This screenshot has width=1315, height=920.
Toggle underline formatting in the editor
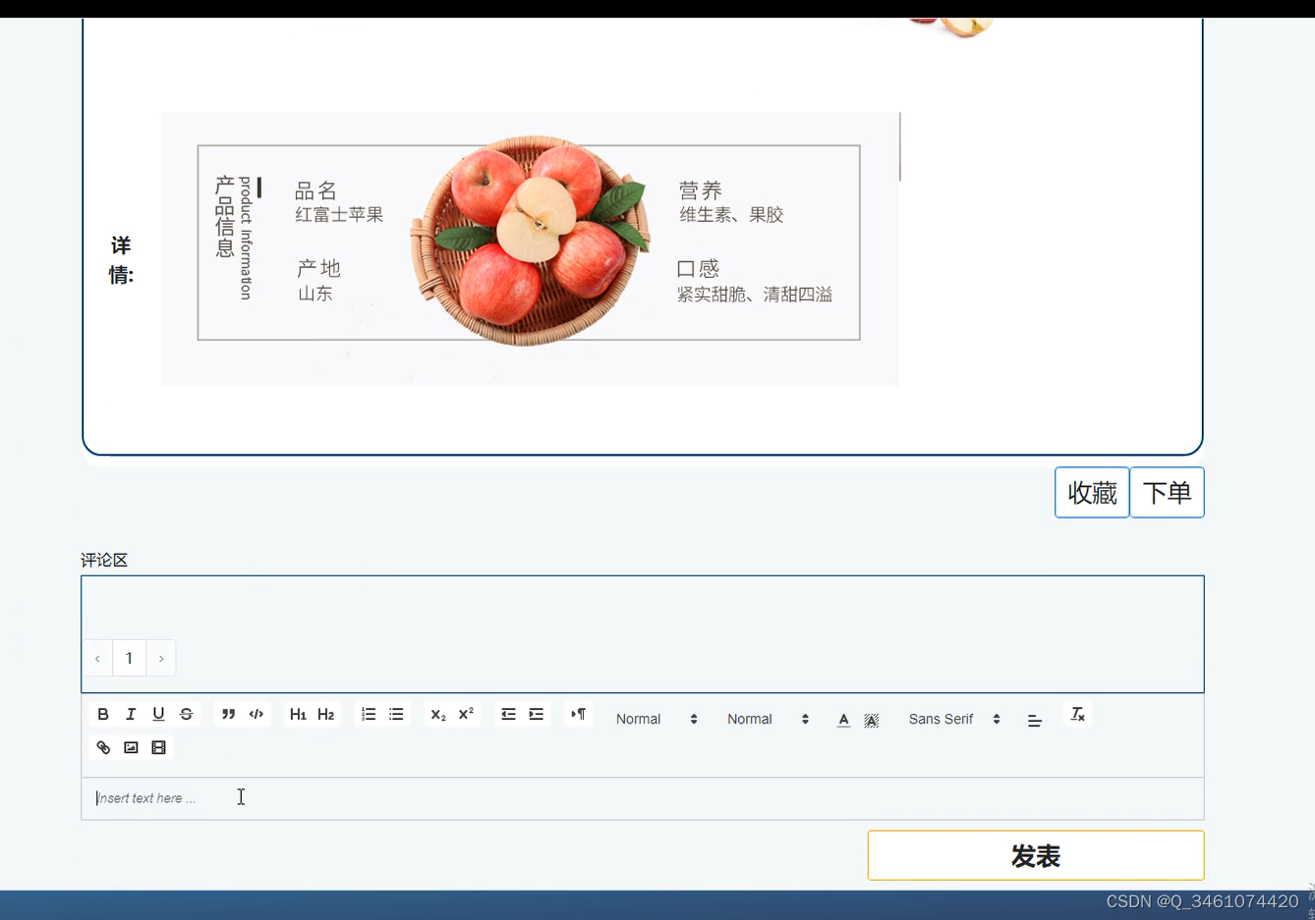tap(158, 715)
